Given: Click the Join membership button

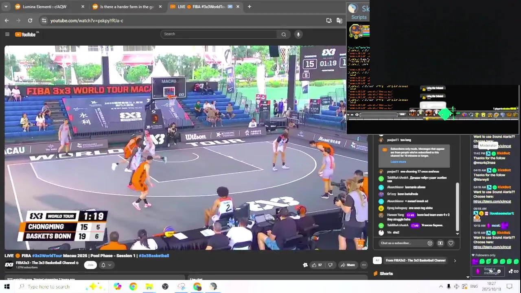Looking at the screenshot, I should click(90, 265).
